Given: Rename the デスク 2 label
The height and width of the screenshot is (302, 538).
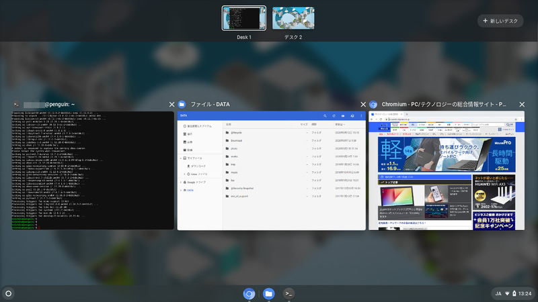Looking at the screenshot, I should point(293,37).
